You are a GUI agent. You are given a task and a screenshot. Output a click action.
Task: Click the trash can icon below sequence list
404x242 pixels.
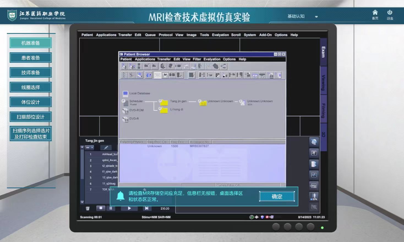click(88, 208)
